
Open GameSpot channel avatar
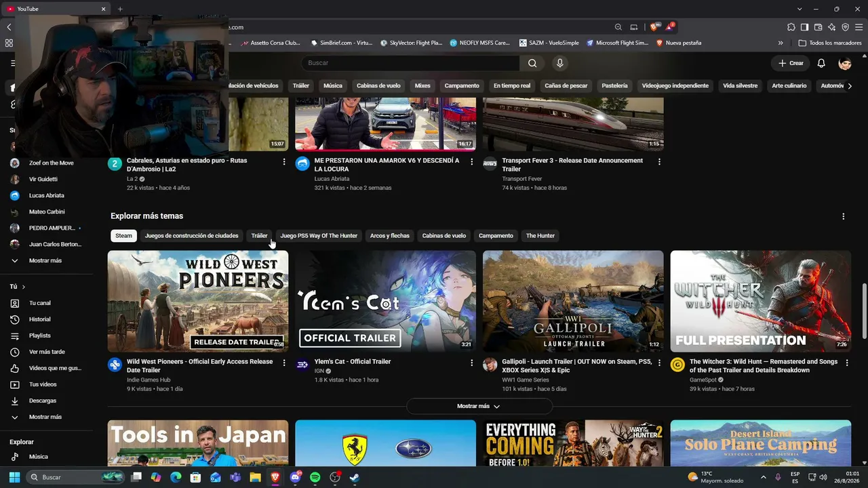click(x=677, y=365)
